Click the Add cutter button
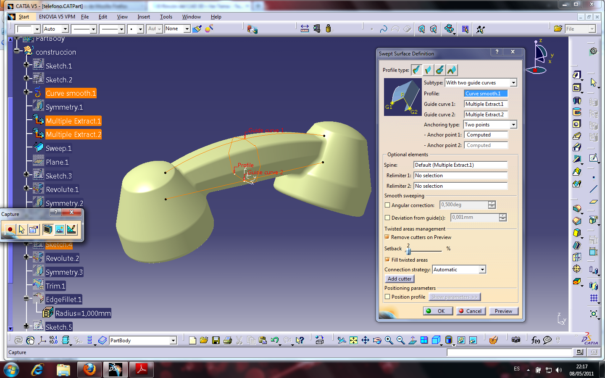605x378 pixels. coord(400,279)
